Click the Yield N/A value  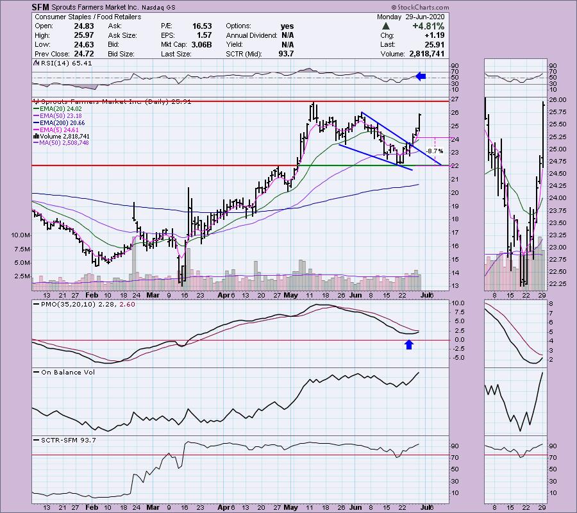point(288,44)
